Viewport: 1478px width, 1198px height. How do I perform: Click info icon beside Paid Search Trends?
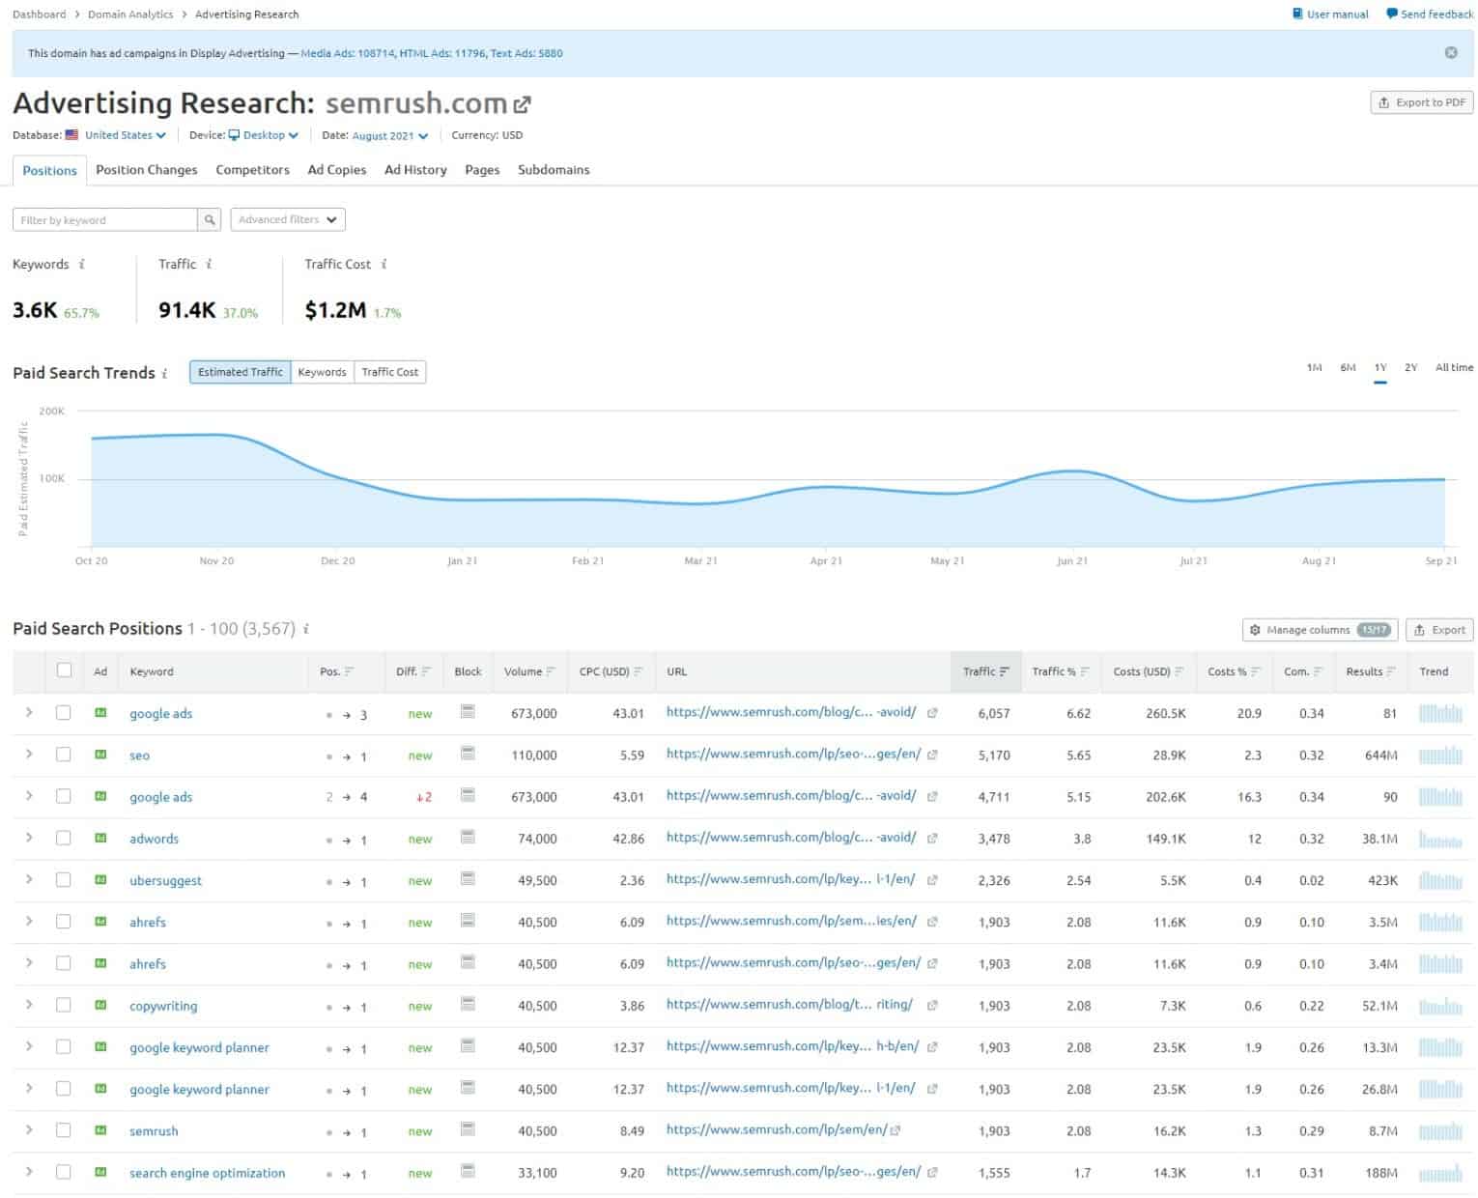pyautogui.click(x=164, y=373)
